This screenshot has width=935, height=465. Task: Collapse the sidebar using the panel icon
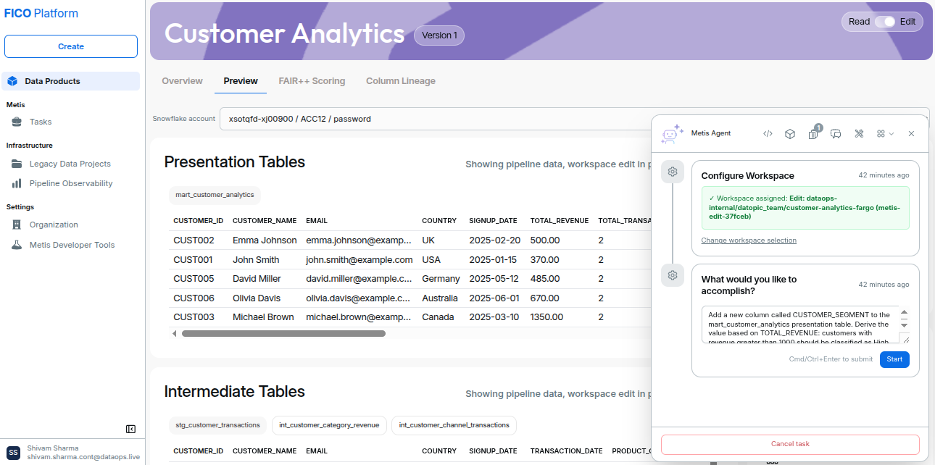130,429
